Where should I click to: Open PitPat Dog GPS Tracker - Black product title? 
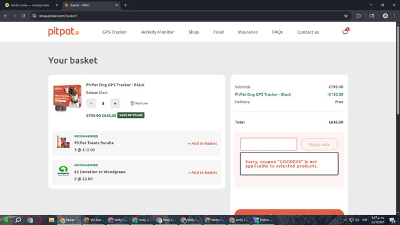pyautogui.click(x=115, y=85)
